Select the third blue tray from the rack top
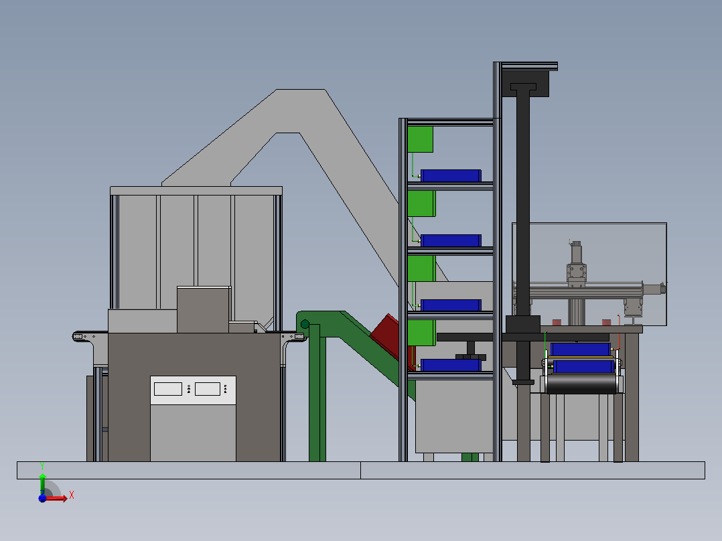722x541 pixels. pyautogui.click(x=451, y=305)
